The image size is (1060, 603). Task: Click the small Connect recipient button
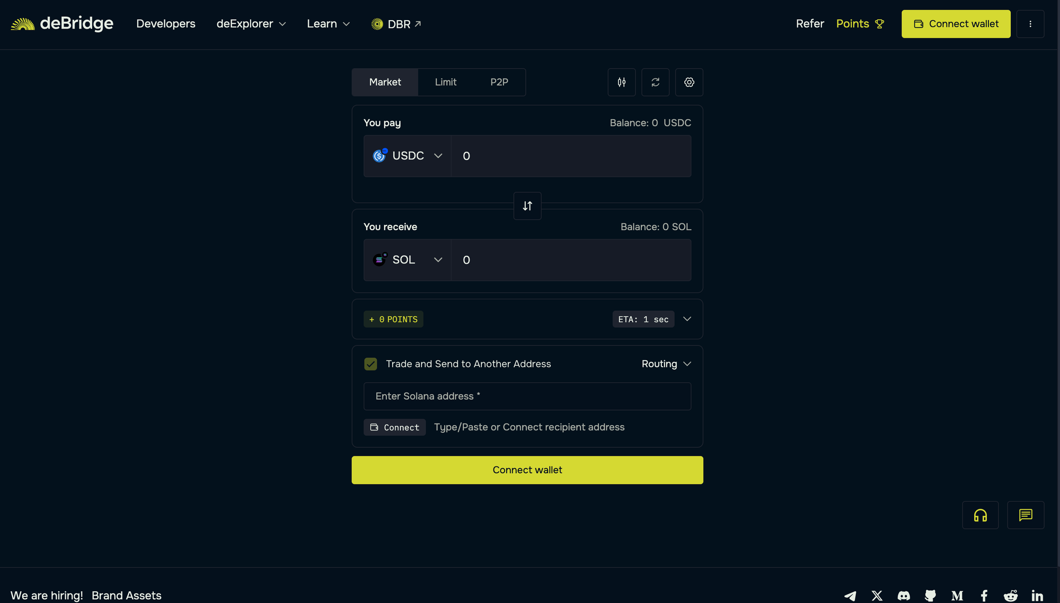(395, 427)
